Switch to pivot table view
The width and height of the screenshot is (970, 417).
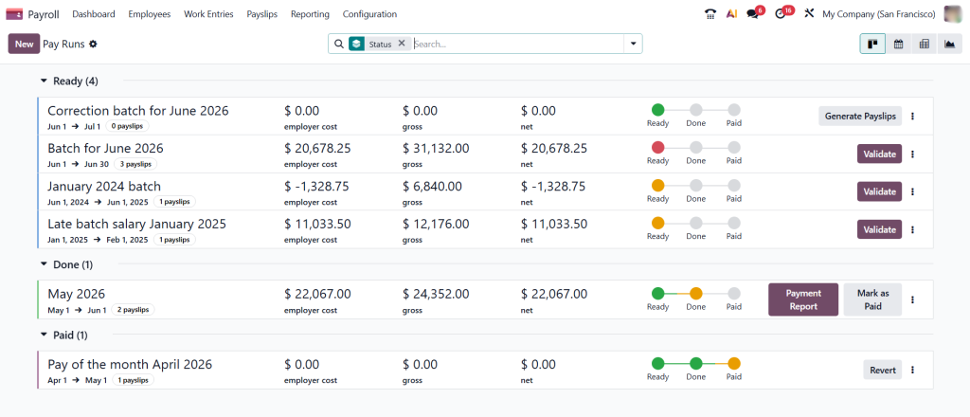(925, 44)
